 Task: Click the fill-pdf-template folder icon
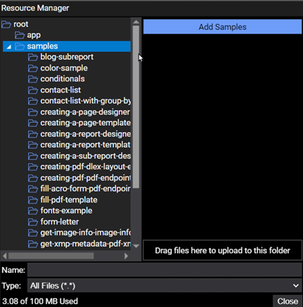pos(33,200)
